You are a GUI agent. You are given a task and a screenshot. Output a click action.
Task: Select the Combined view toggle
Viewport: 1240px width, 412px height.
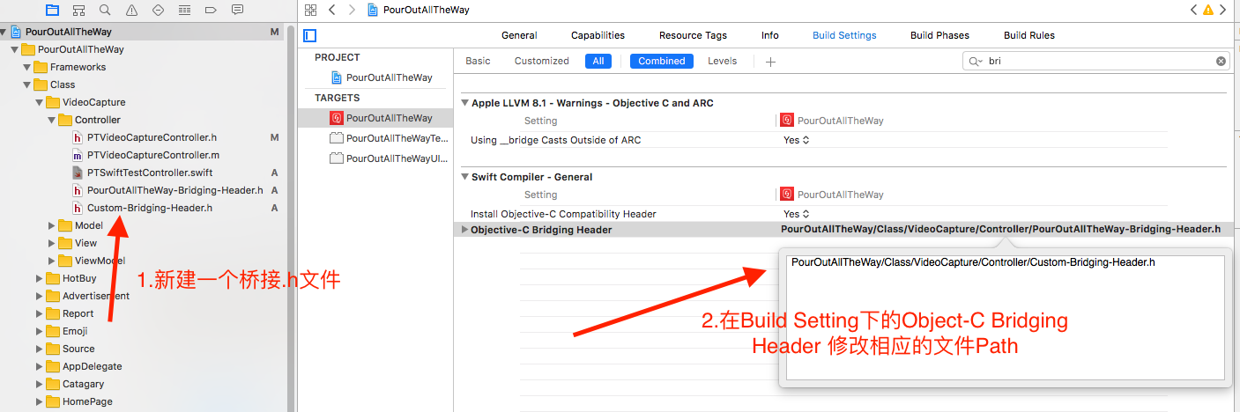click(x=662, y=62)
